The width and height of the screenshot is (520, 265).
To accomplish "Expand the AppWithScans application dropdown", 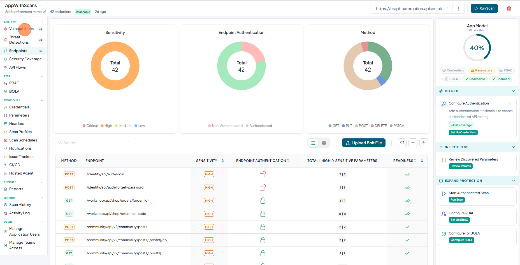I will pyautogui.click(x=41, y=6).
